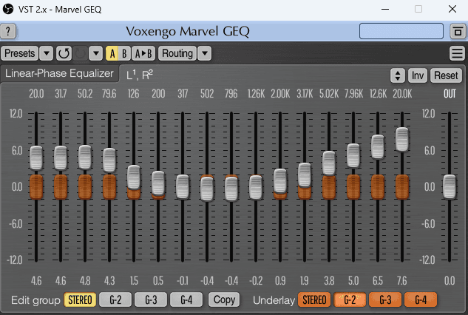Copy state A to B

point(143,53)
